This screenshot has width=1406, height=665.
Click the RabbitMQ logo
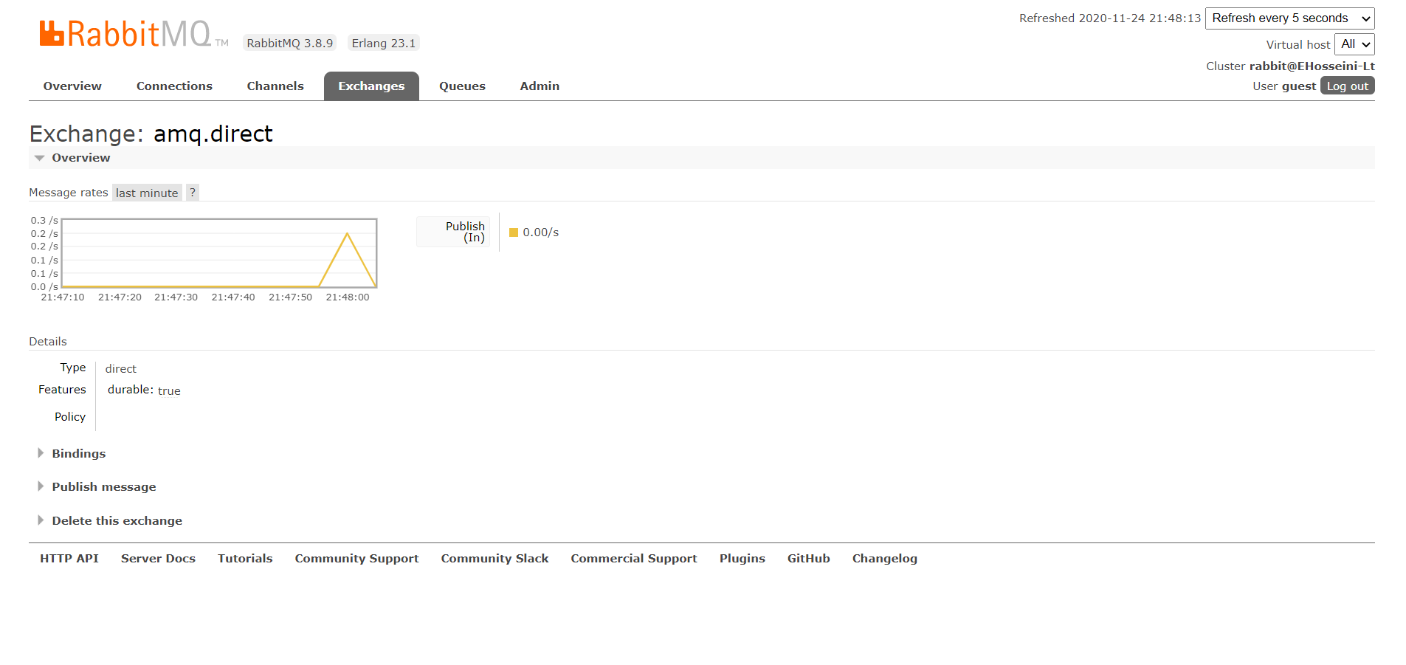point(134,34)
